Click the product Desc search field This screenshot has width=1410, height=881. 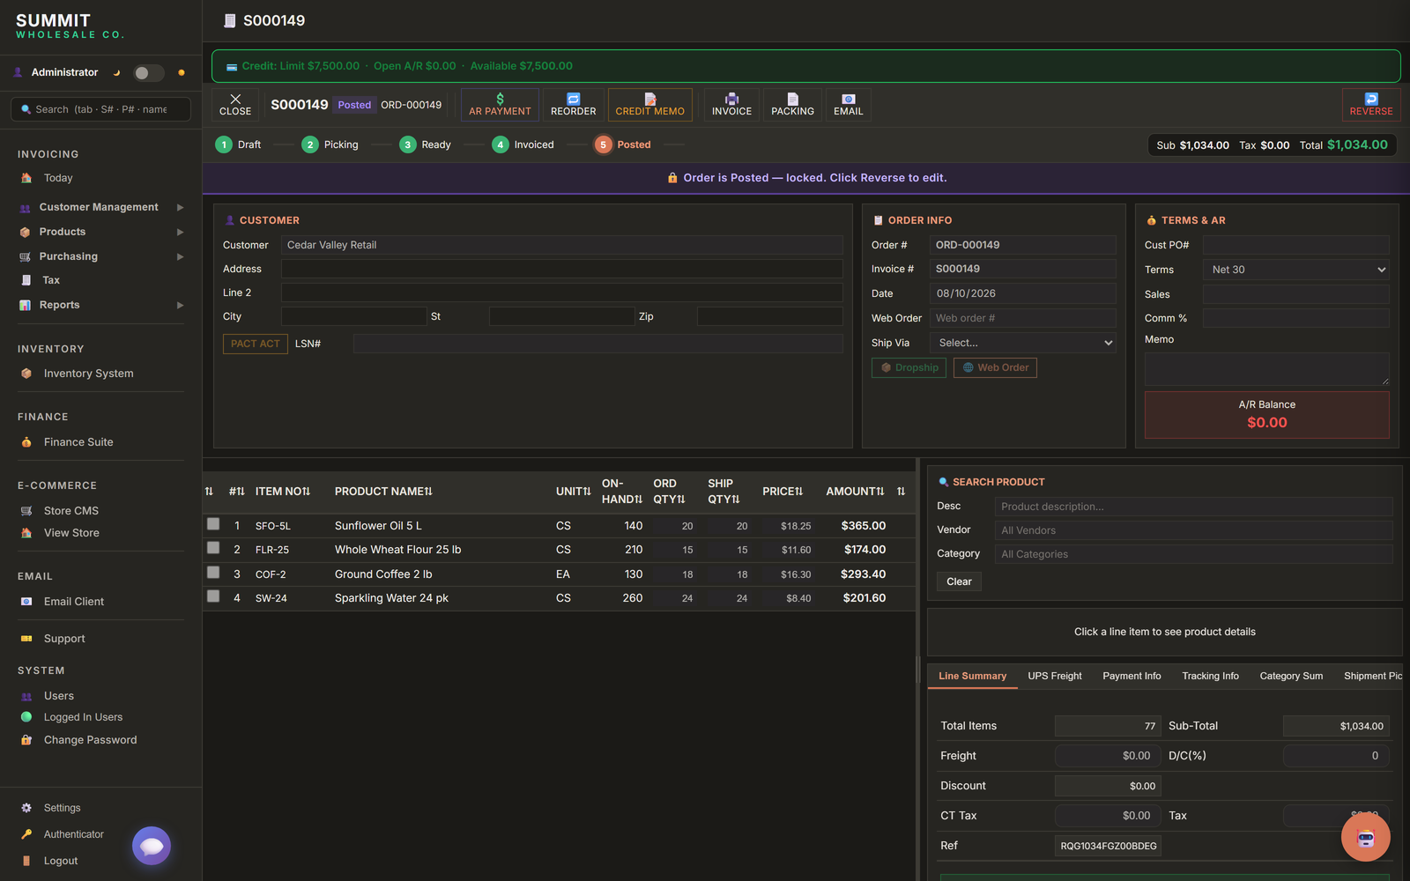click(1194, 507)
